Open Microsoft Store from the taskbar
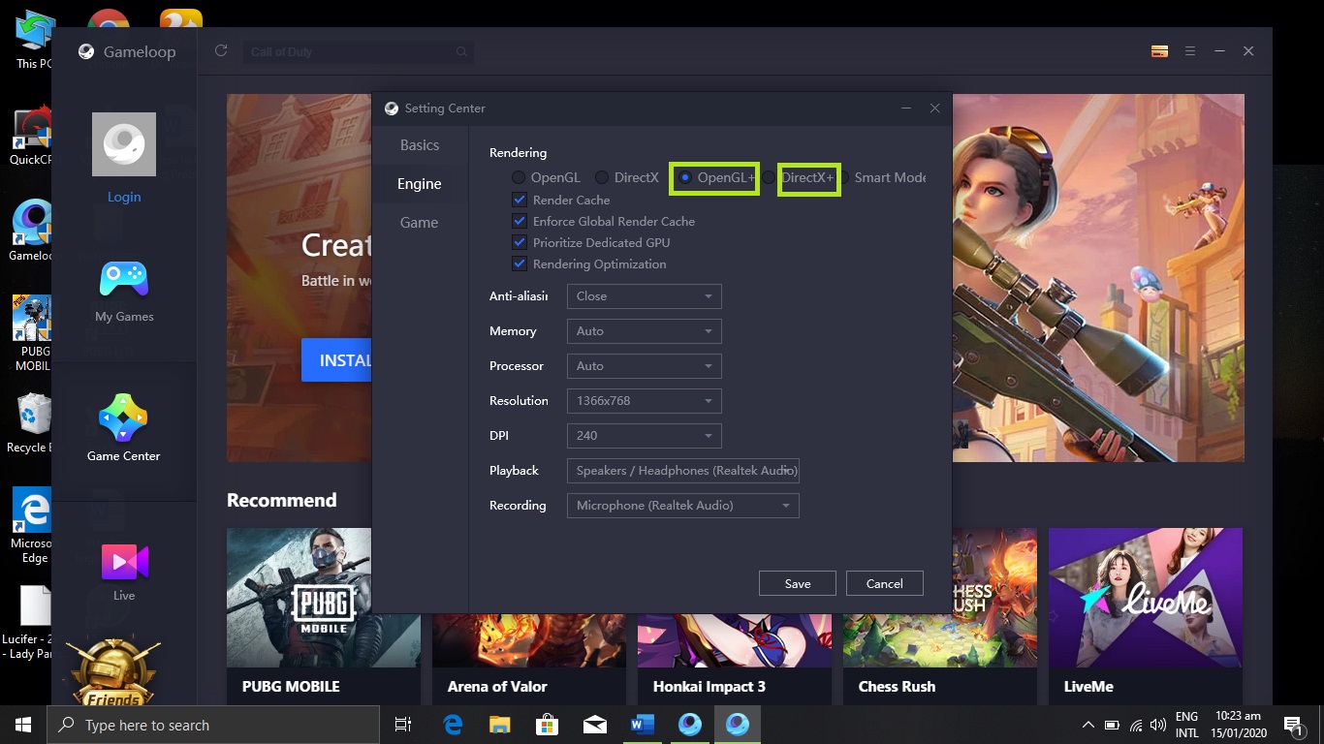 pyautogui.click(x=548, y=725)
